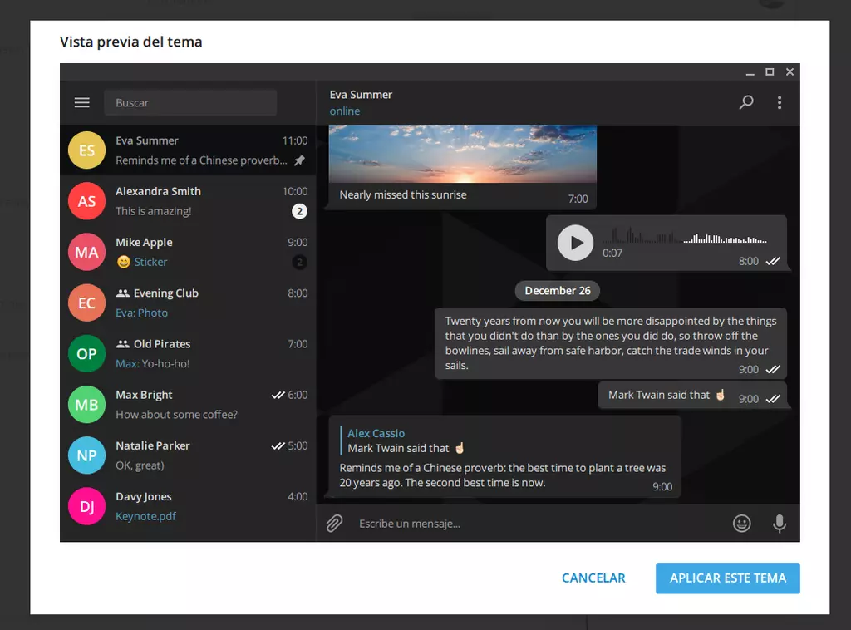Viewport: 851px width, 630px height.
Task: Click the ES avatar for Eva Summer
Action: (x=86, y=150)
